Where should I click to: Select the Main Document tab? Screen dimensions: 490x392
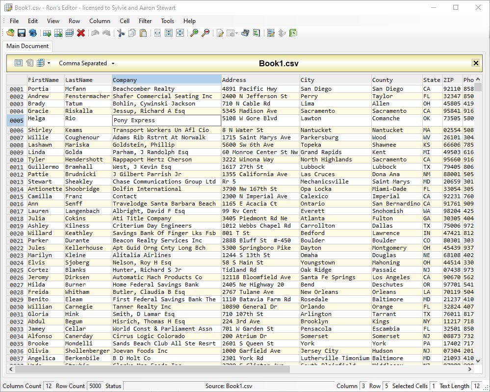[x=27, y=46]
